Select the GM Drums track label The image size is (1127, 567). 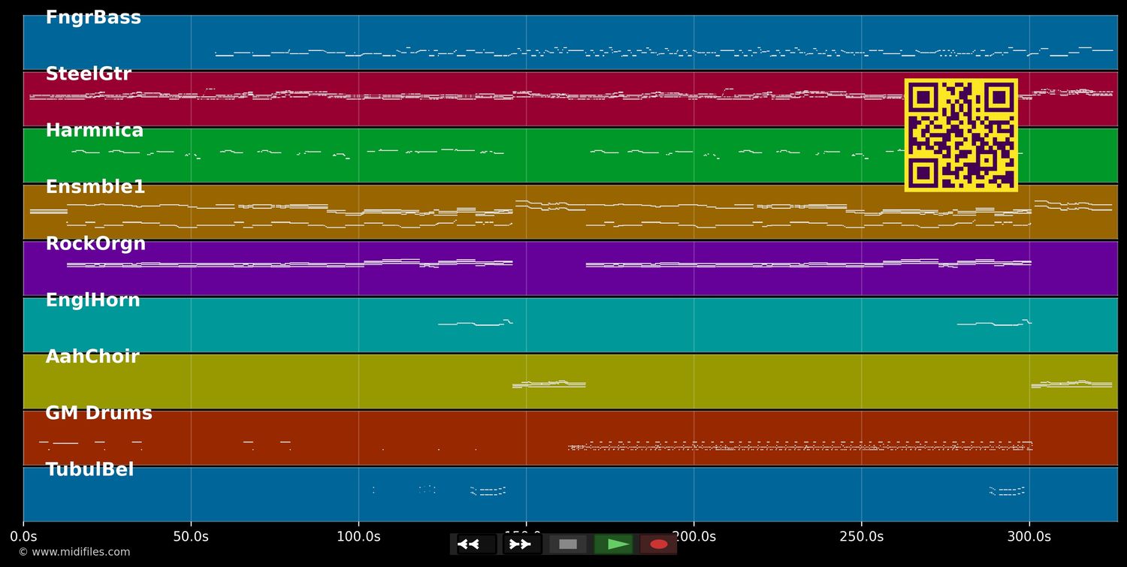[x=98, y=413]
